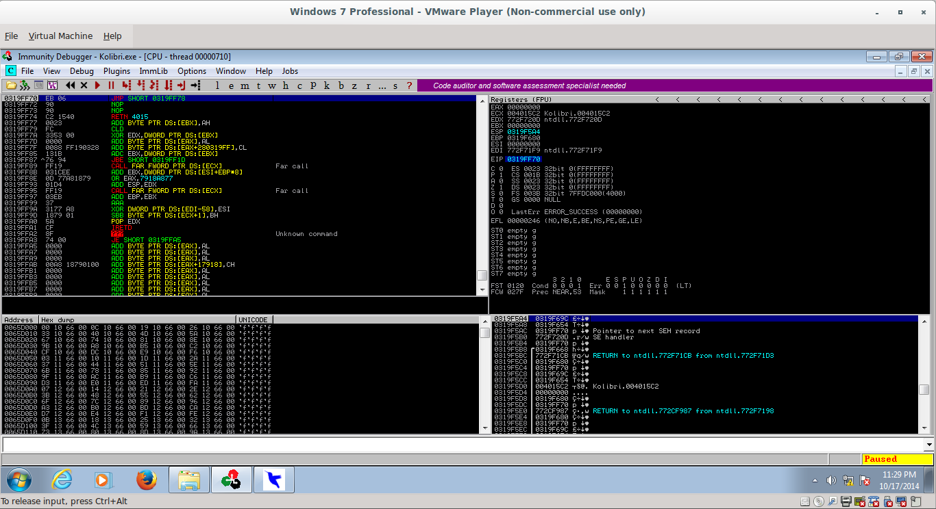Click the purple Code auditor advertisement banner
936x509 pixels.
[x=675, y=86]
